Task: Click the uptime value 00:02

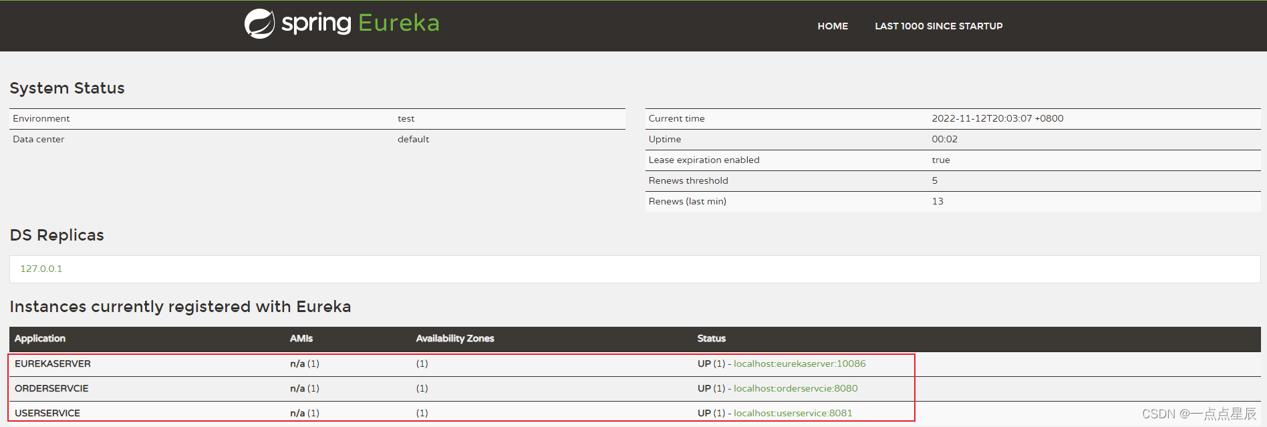Action: pos(945,139)
